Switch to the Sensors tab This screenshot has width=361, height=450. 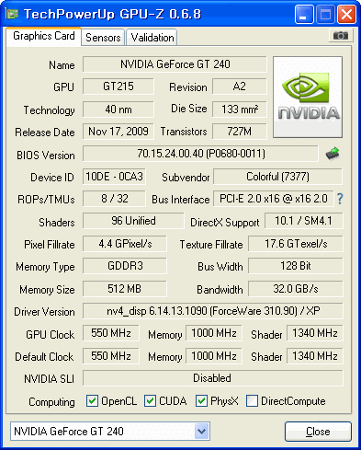[103, 38]
